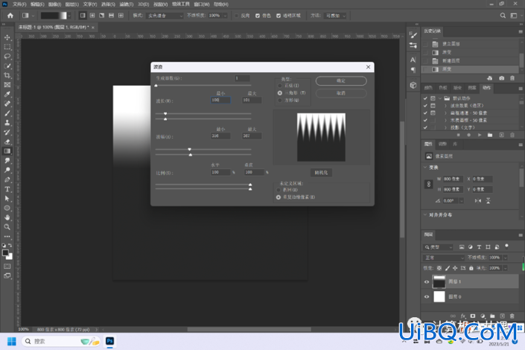Open layer filter type dropdown
This screenshot has width=525, height=350.
(439, 247)
